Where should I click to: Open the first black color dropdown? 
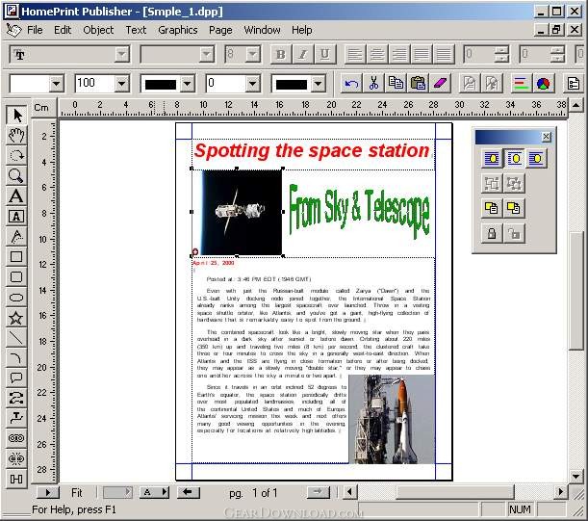pos(187,84)
